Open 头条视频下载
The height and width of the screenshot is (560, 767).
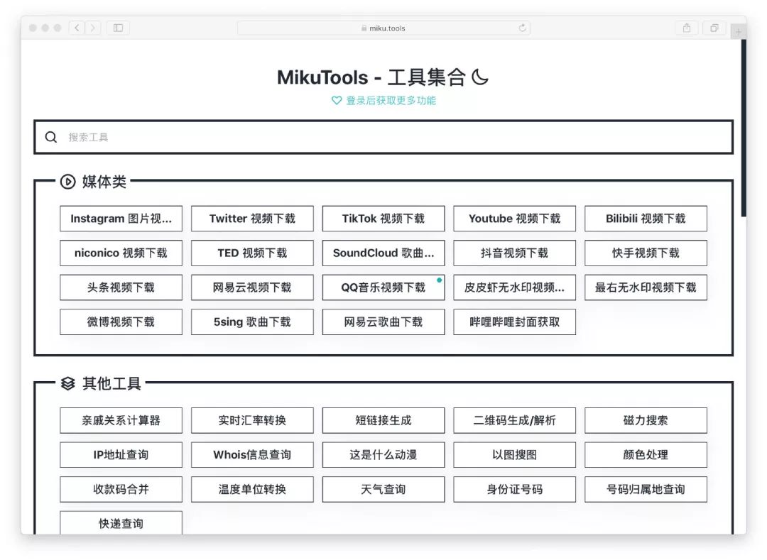[121, 287]
